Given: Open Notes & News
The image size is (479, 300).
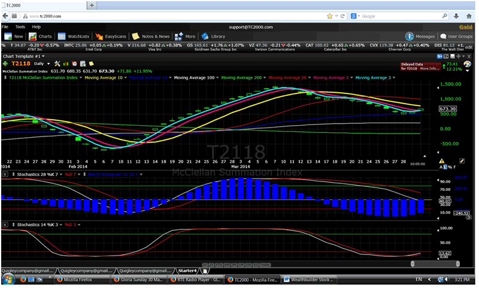Looking at the screenshot, I should coord(151,36).
